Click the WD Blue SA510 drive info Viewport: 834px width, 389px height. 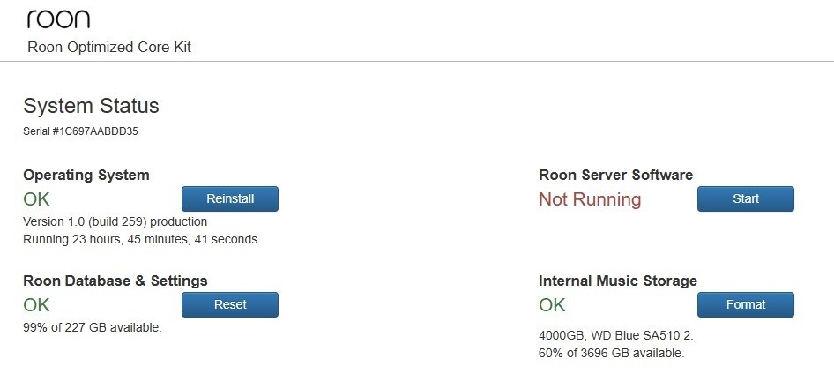(x=616, y=336)
